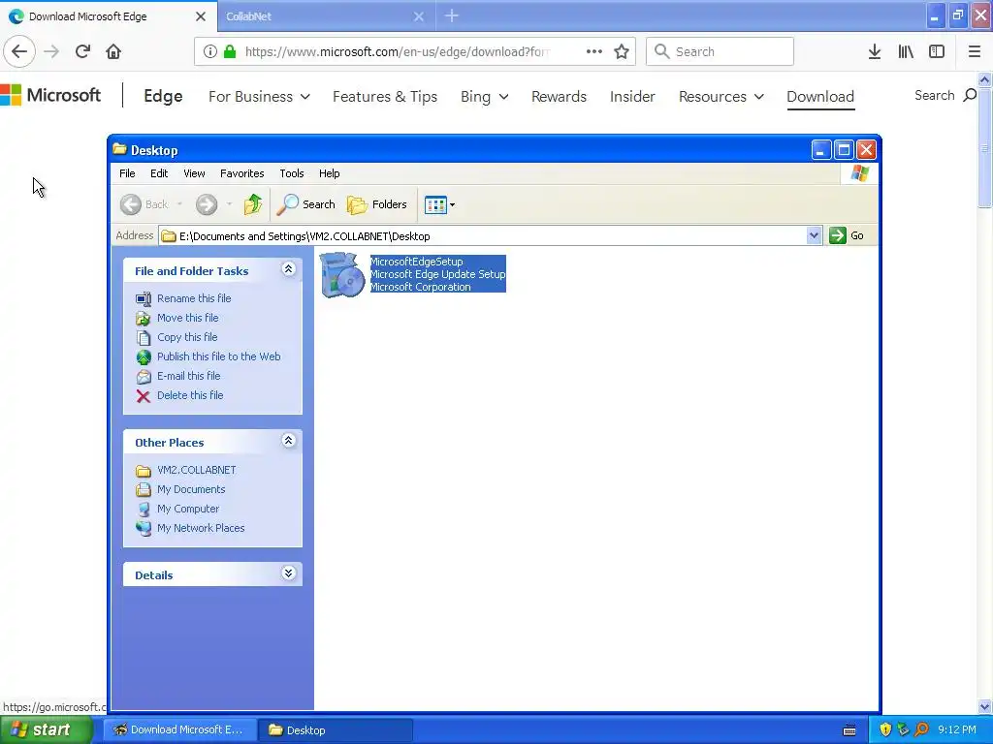This screenshot has height=744, width=993.
Task: Reload the Microsoft Edge download page
Action: tap(82, 51)
